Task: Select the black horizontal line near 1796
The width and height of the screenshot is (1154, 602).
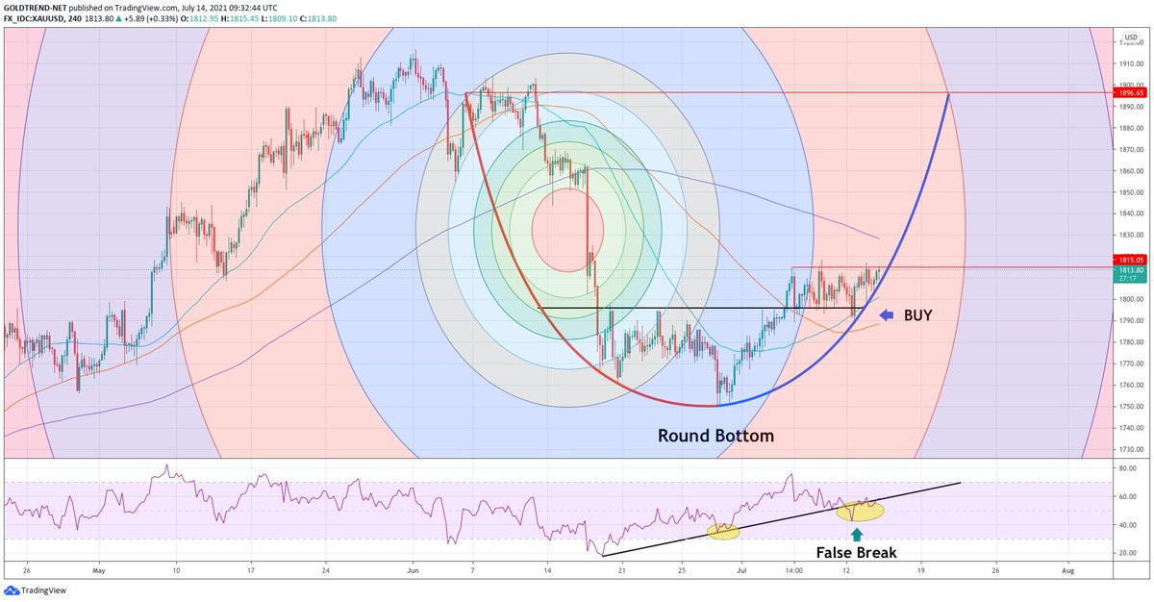Action: tap(699, 308)
